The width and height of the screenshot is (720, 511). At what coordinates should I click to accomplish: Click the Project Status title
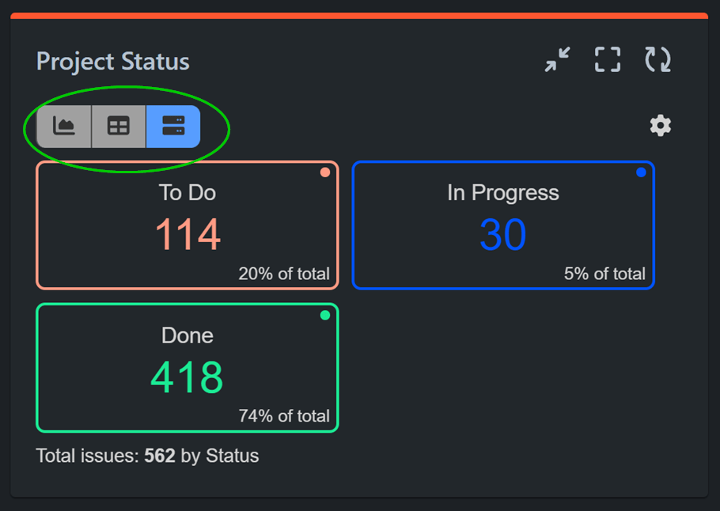tap(112, 62)
